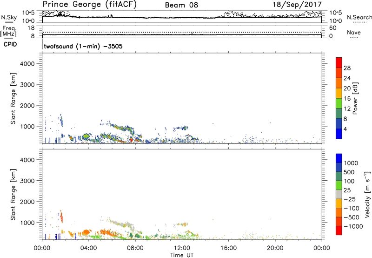Click the '3000' tick of the power panel
Viewport: 372px width, 258px height.
click(x=27, y=85)
